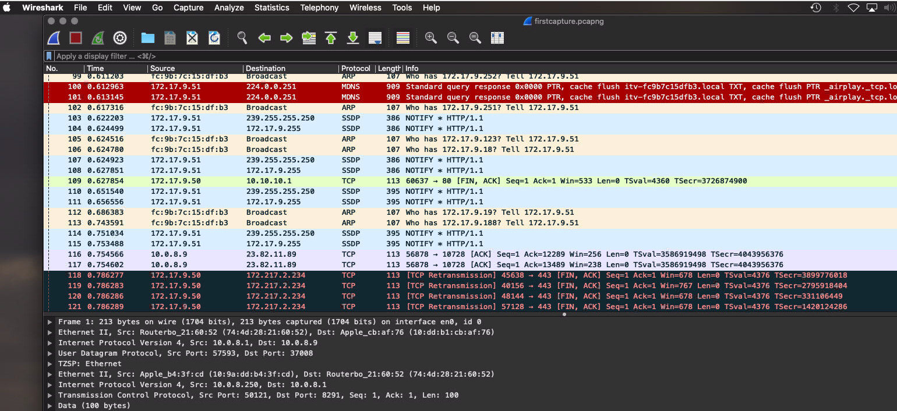This screenshot has height=411, width=897.
Task: Select packet 118 TCP Retransmission row
Action: [471, 275]
